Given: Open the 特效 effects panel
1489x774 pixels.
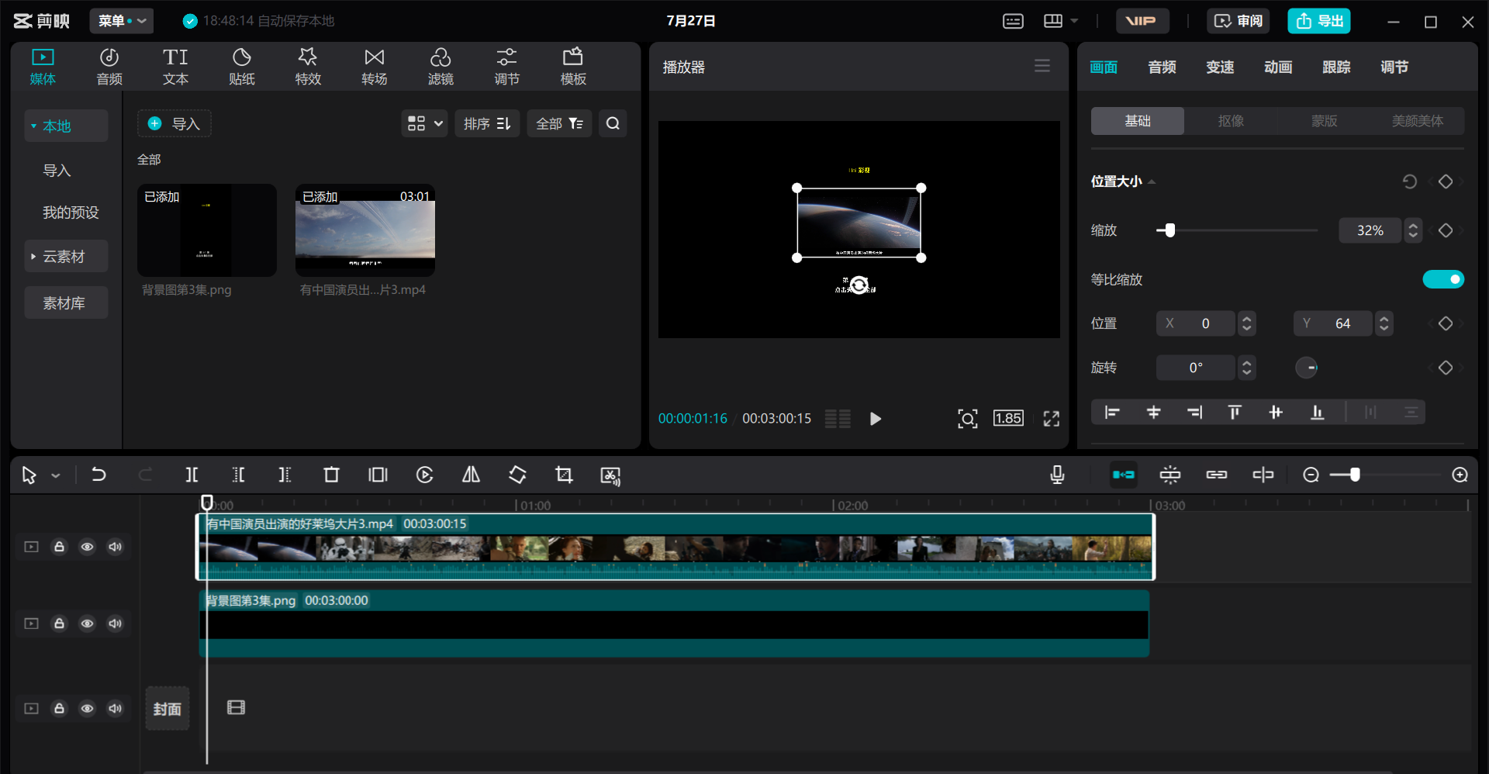Looking at the screenshot, I should [x=308, y=67].
